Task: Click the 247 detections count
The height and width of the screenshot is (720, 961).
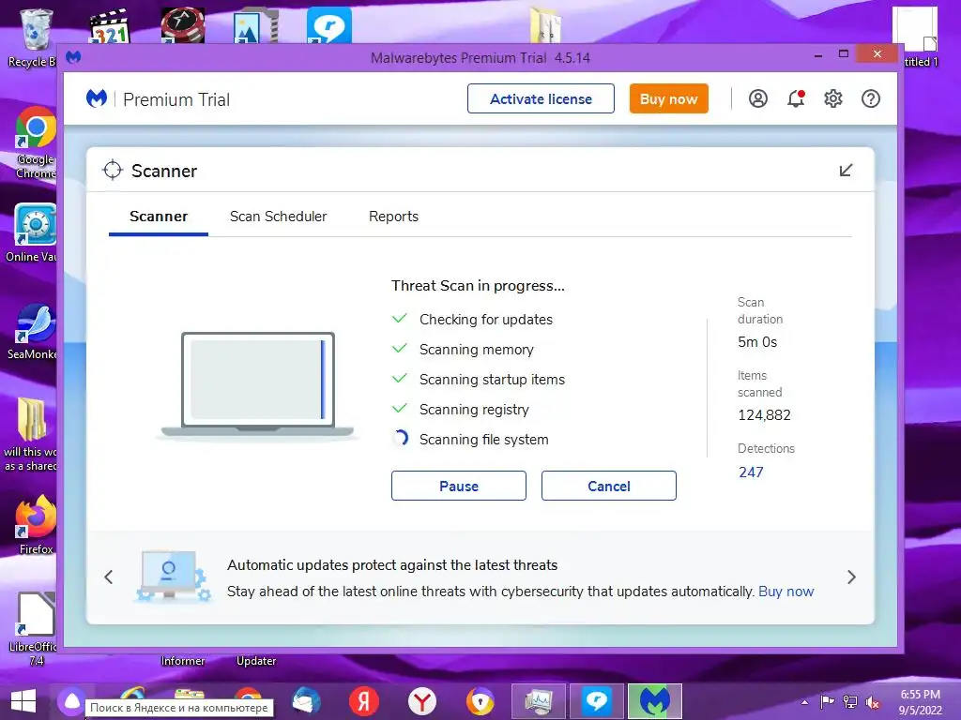Action: tap(751, 472)
